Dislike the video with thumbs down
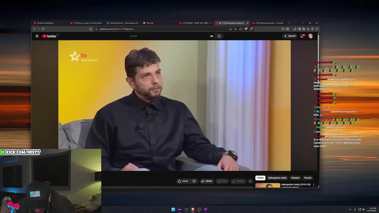Image resolution: width=379 pixels, height=213 pixels. tap(194, 181)
